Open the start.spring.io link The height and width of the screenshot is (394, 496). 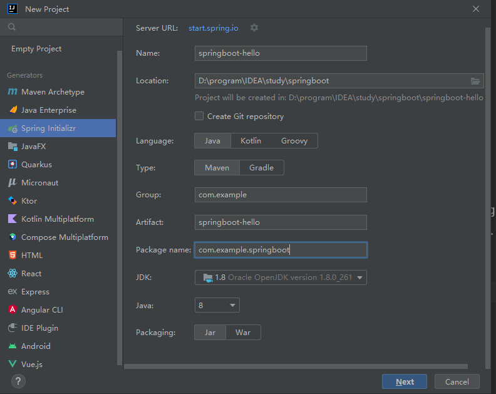tap(213, 28)
